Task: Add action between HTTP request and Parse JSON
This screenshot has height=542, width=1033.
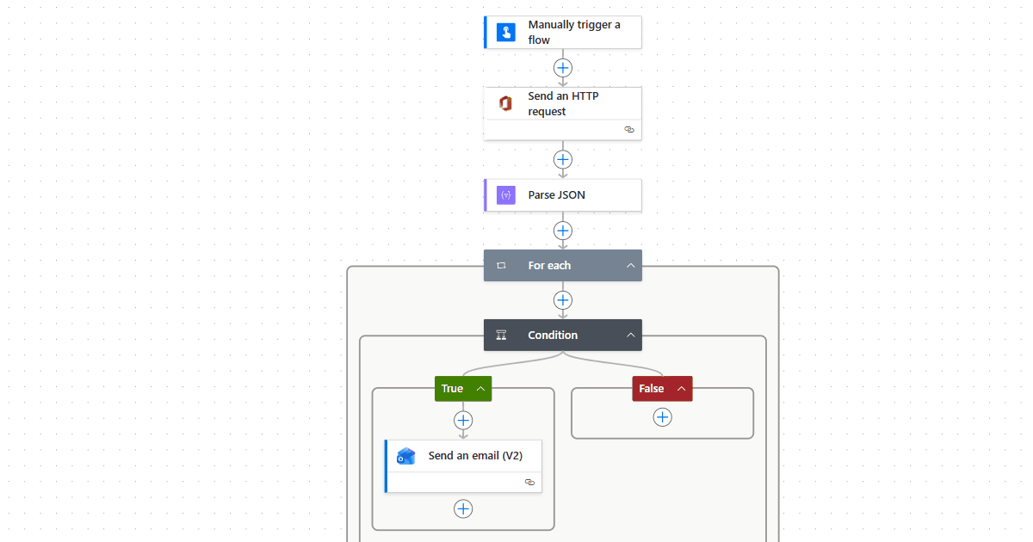Action: [563, 159]
